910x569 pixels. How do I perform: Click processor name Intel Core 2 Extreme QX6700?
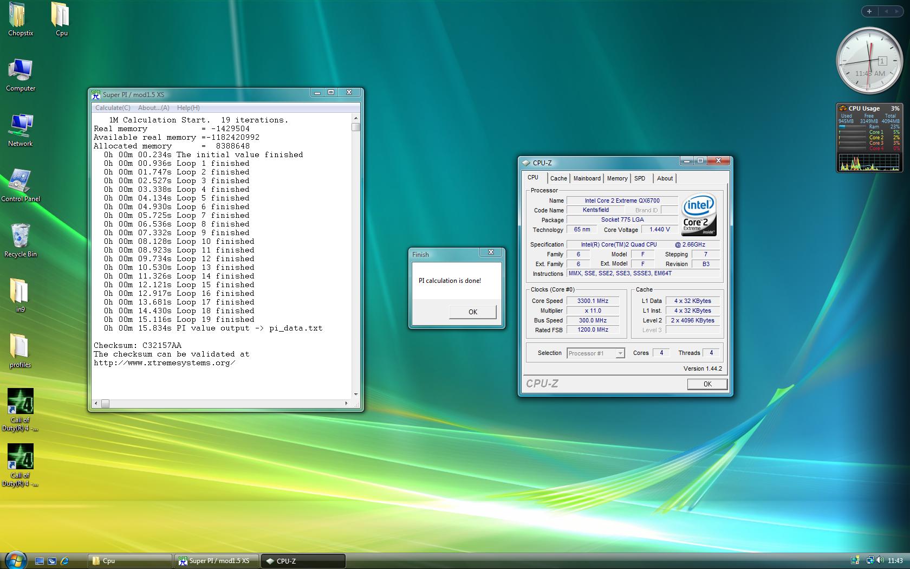(622, 201)
